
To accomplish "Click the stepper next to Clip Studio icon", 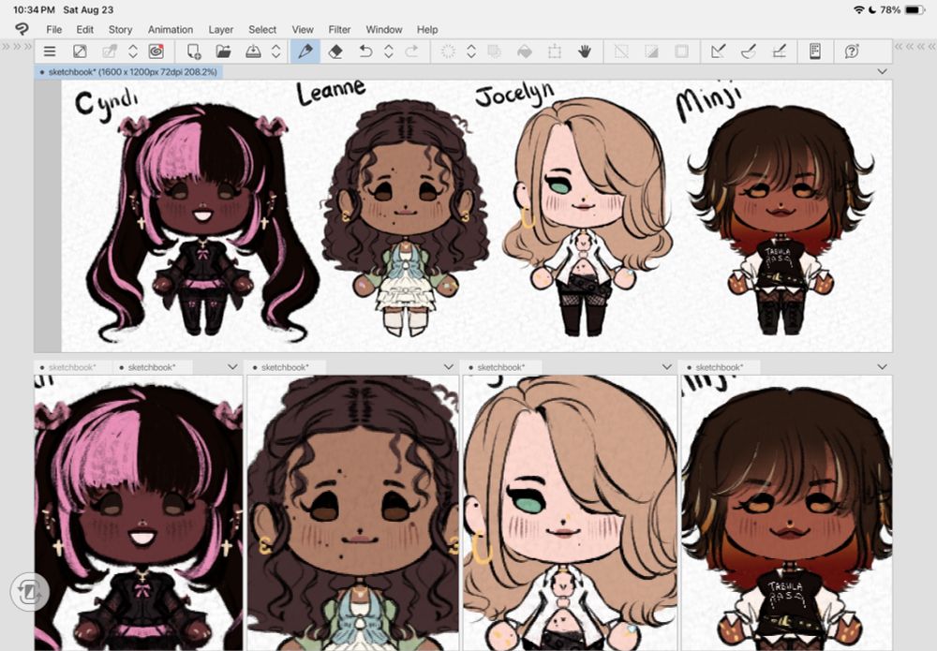I will point(133,52).
